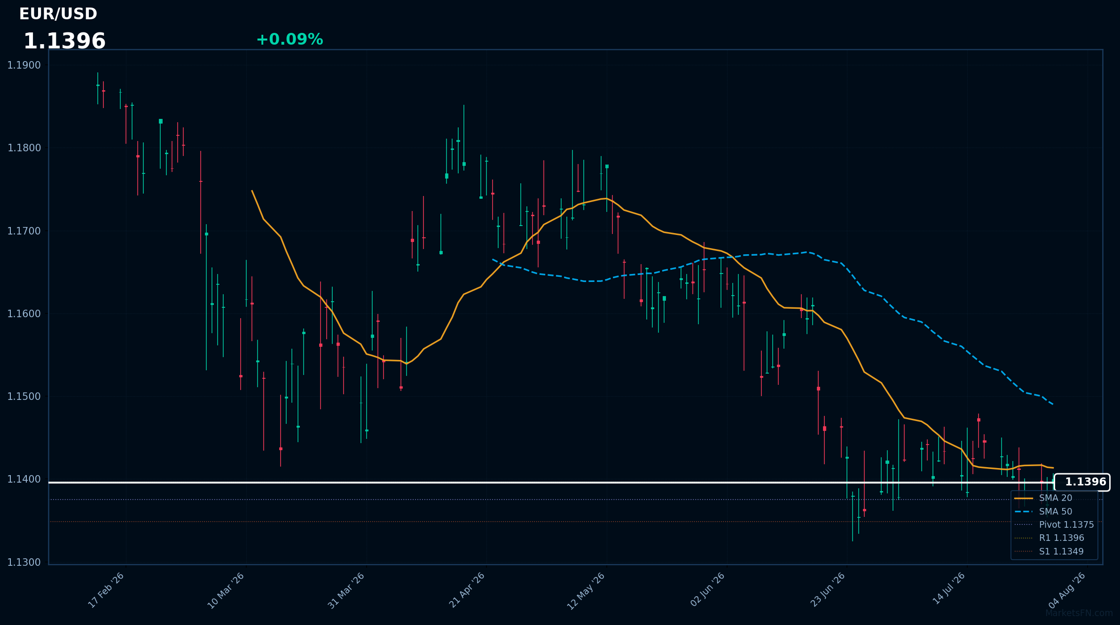Screen dimensions: 1120x625
Task: Click the 23 Jun '26 date label
Action: [828, 589]
